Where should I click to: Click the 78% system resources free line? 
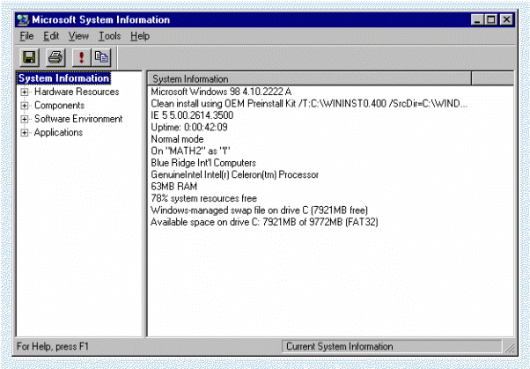[x=204, y=198]
